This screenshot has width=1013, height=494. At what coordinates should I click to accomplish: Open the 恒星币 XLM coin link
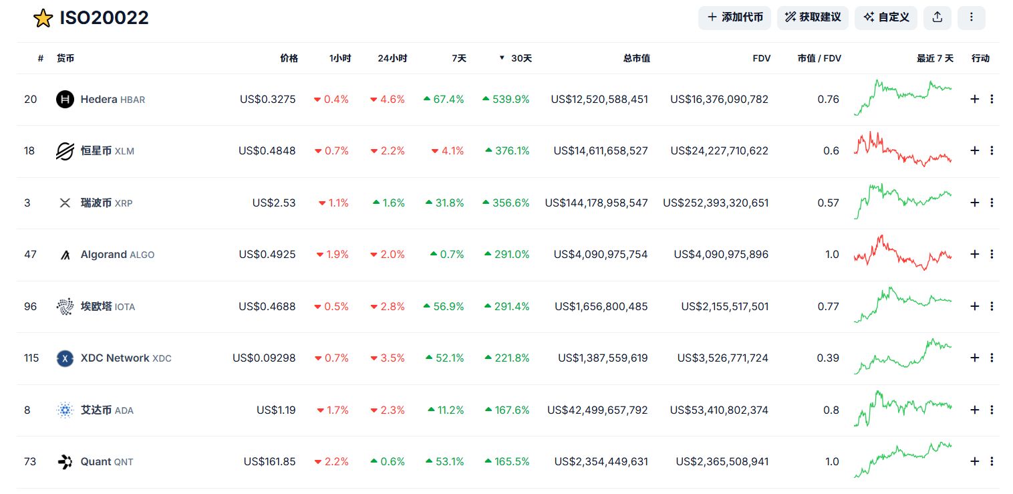click(x=108, y=151)
